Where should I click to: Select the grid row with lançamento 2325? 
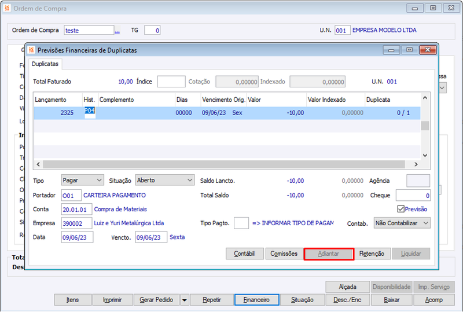[227, 113]
